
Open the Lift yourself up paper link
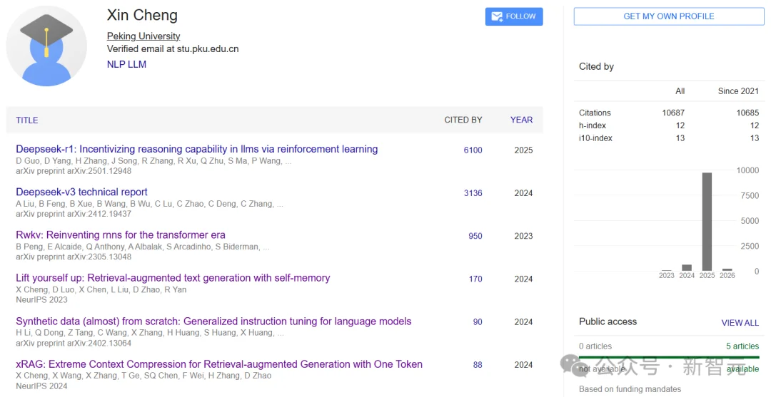(x=173, y=278)
